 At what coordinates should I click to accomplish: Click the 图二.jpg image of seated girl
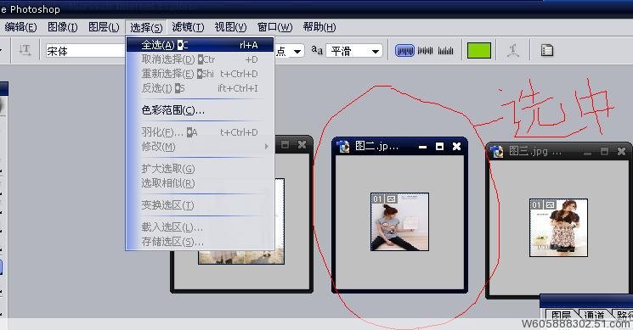click(399, 221)
